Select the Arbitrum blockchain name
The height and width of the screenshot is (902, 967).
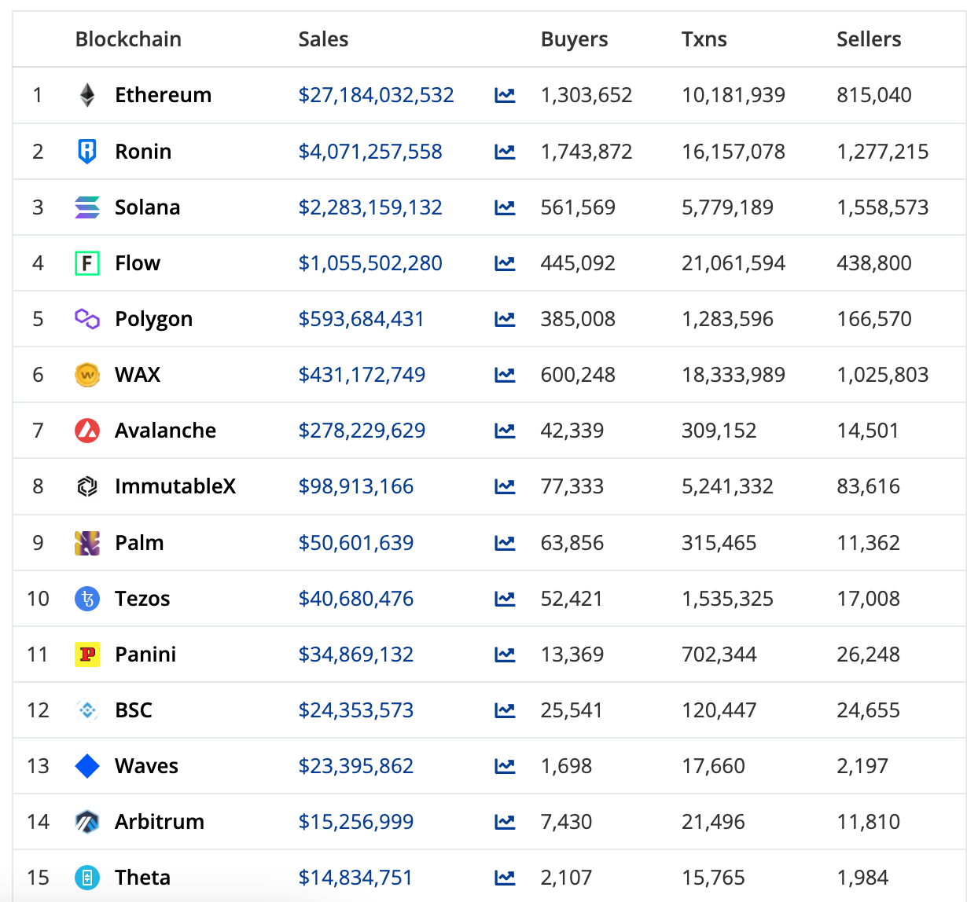[160, 822]
